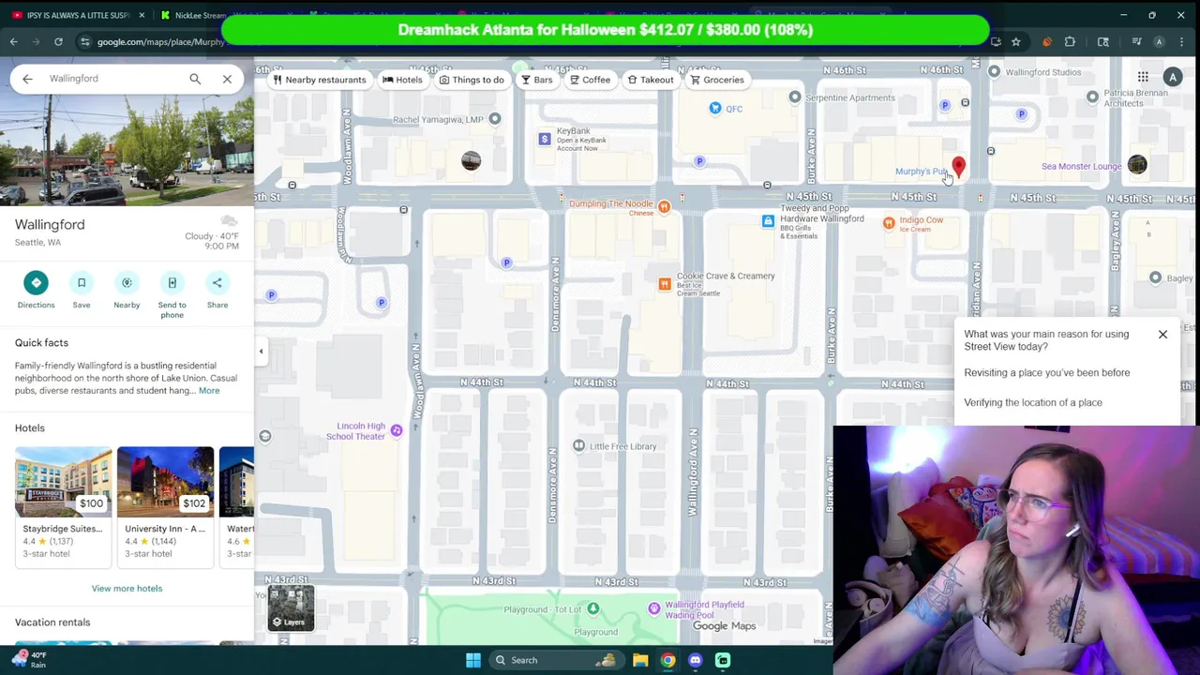
Task: Select the Coffee filter chip
Action: click(590, 80)
